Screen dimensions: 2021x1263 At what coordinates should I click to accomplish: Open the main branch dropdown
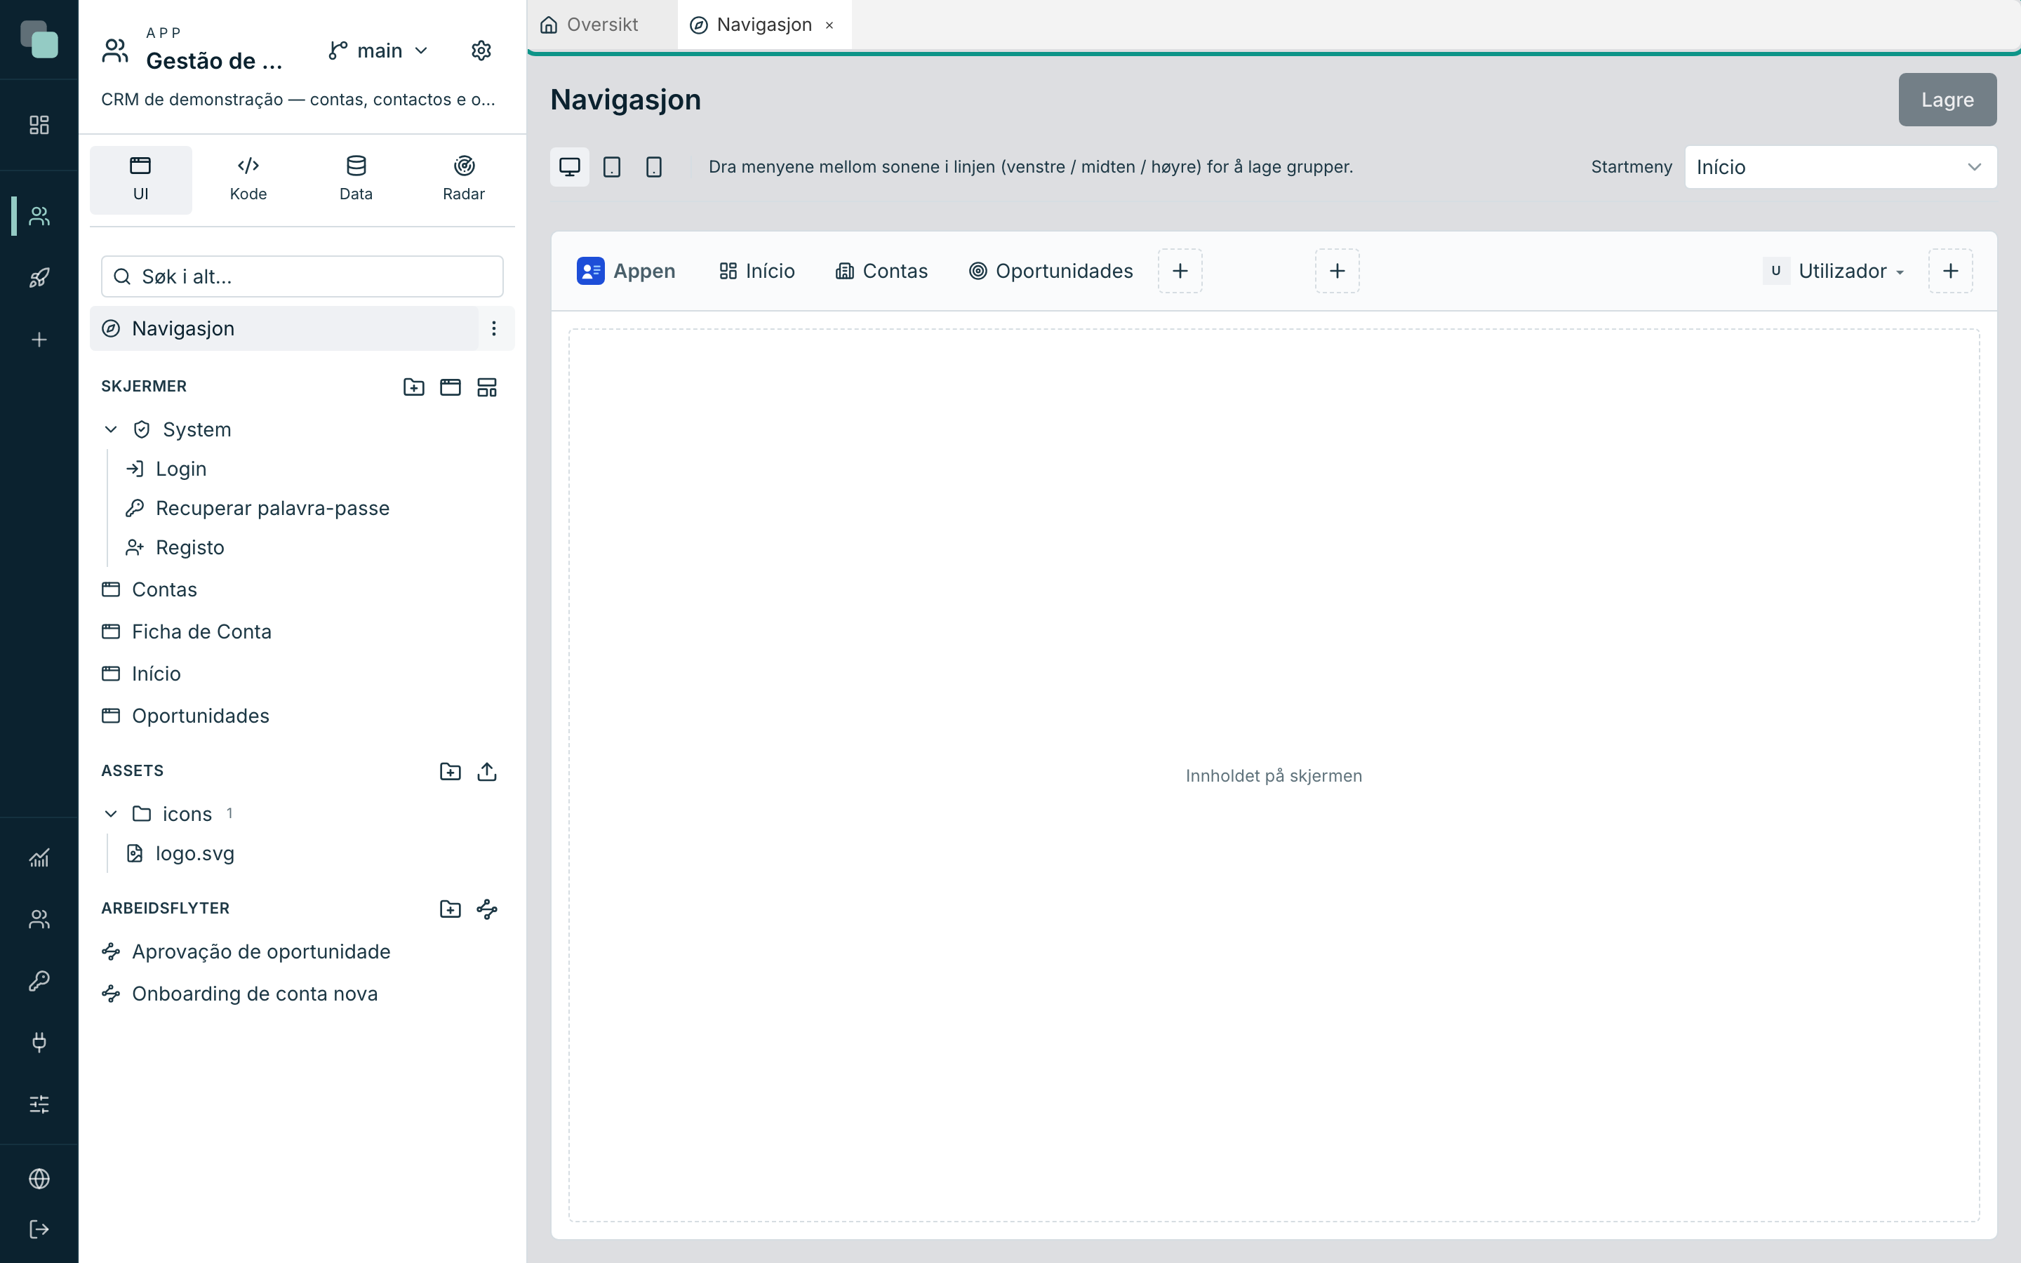[x=378, y=51]
